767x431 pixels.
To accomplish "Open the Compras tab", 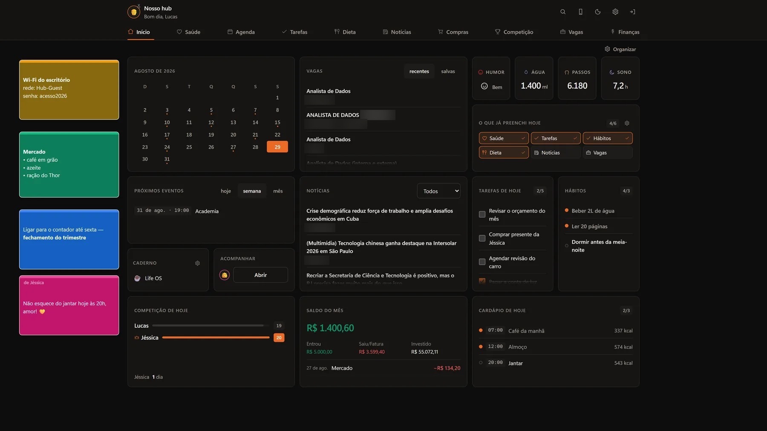I will 453,32.
